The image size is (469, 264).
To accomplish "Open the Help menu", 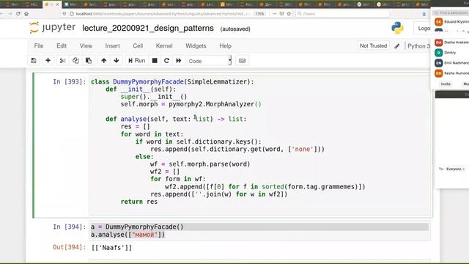I will pos(225,45).
